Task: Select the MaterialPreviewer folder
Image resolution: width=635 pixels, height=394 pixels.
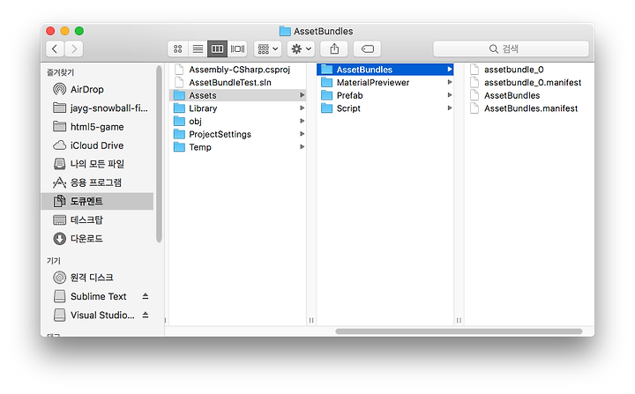Action: [385, 82]
